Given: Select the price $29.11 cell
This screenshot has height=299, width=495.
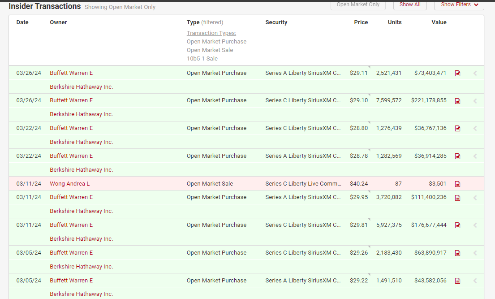Looking at the screenshot, I should 359,73.
